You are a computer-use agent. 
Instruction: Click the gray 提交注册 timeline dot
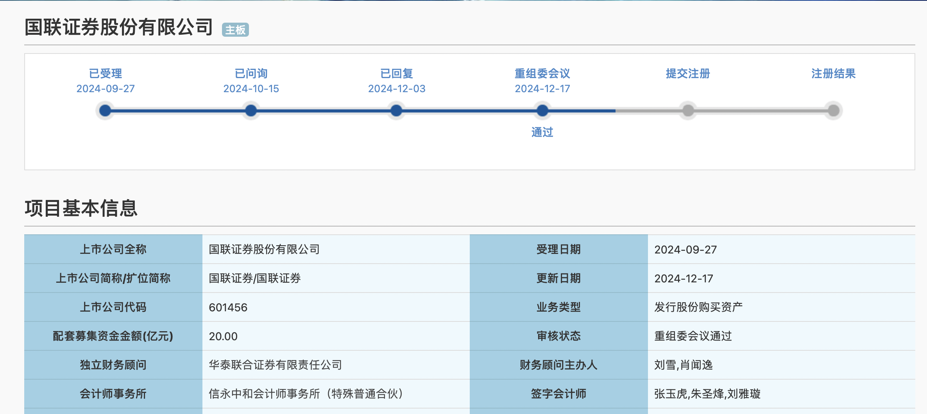688,111
